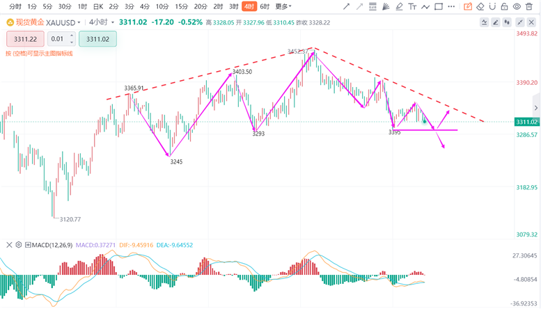The image size is (541, 309).
Task: Switch to the 6时 timeframe
Action: 265,6
